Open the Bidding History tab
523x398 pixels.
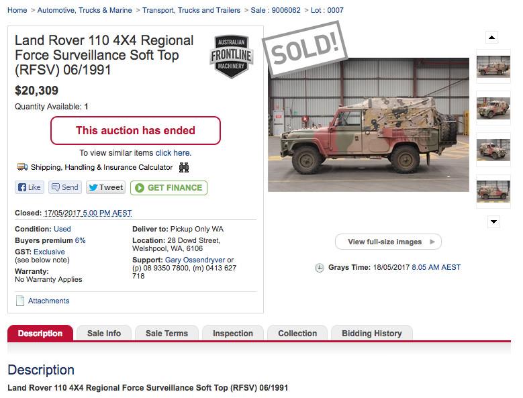point(371,334)
